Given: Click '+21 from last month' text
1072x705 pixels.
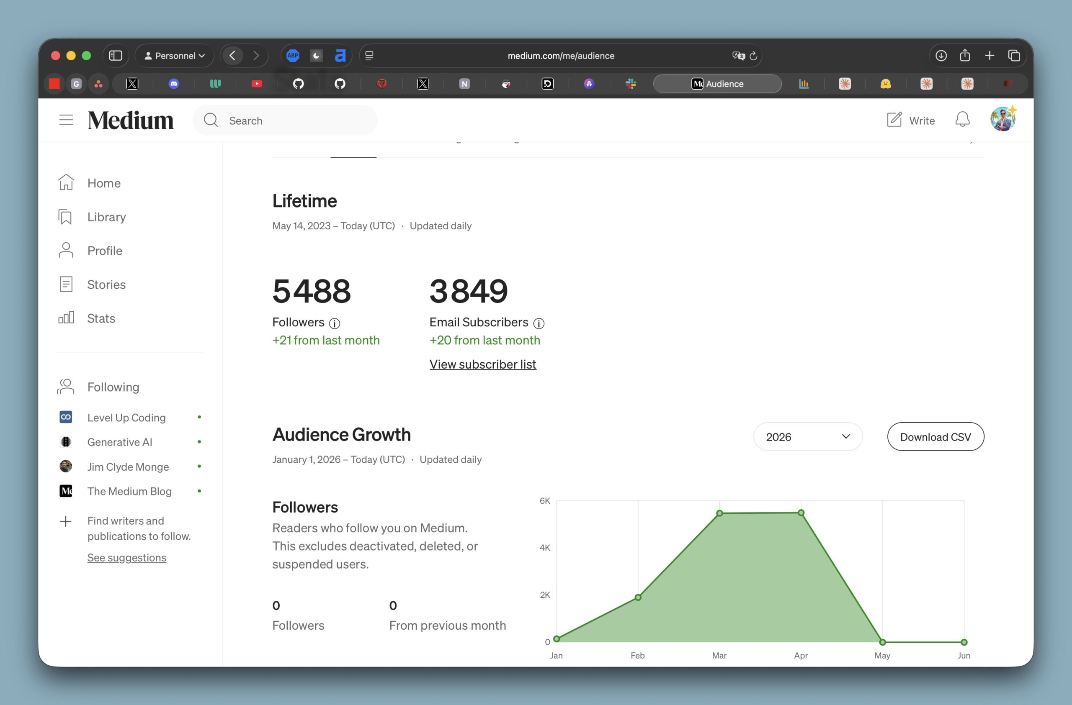Looking at the screenshot, I should coord(326,340).
